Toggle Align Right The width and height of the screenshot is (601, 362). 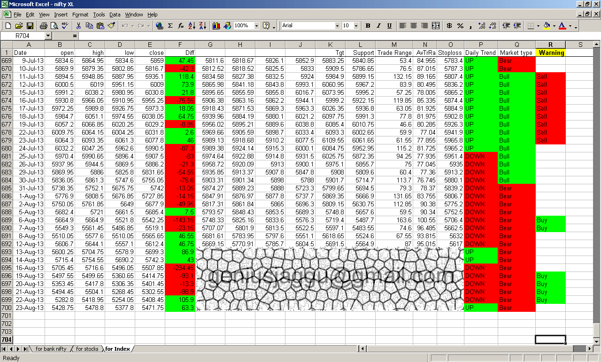pos(424,26)
